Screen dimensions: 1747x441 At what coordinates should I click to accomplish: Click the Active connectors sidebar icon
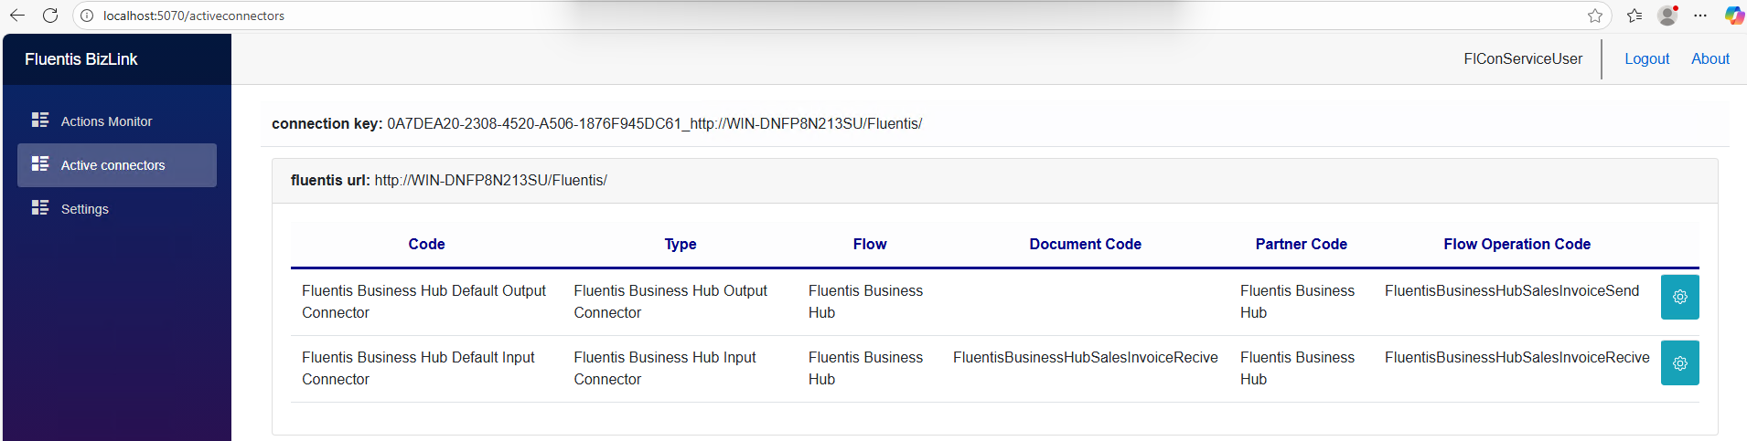tap(40, 164)
